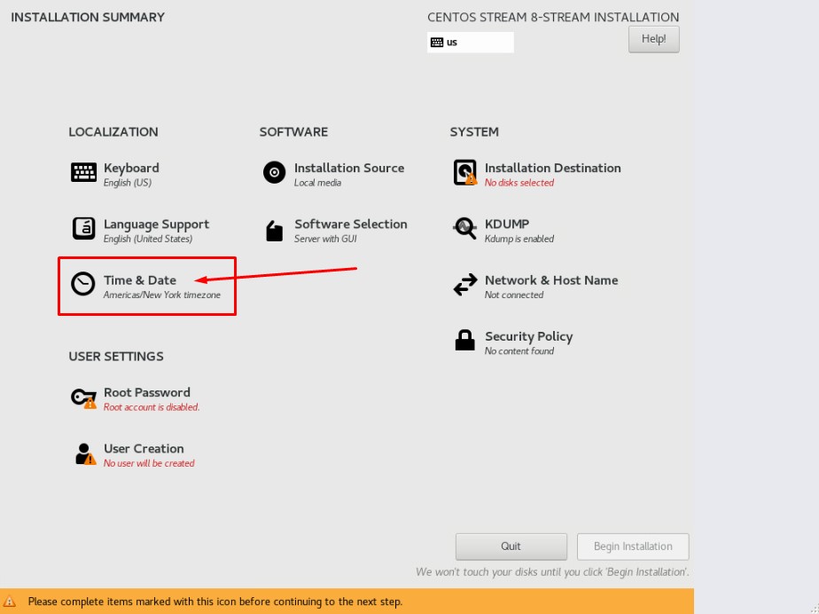
Task: Click the Begin Installation button
Action: pos(633,547)
